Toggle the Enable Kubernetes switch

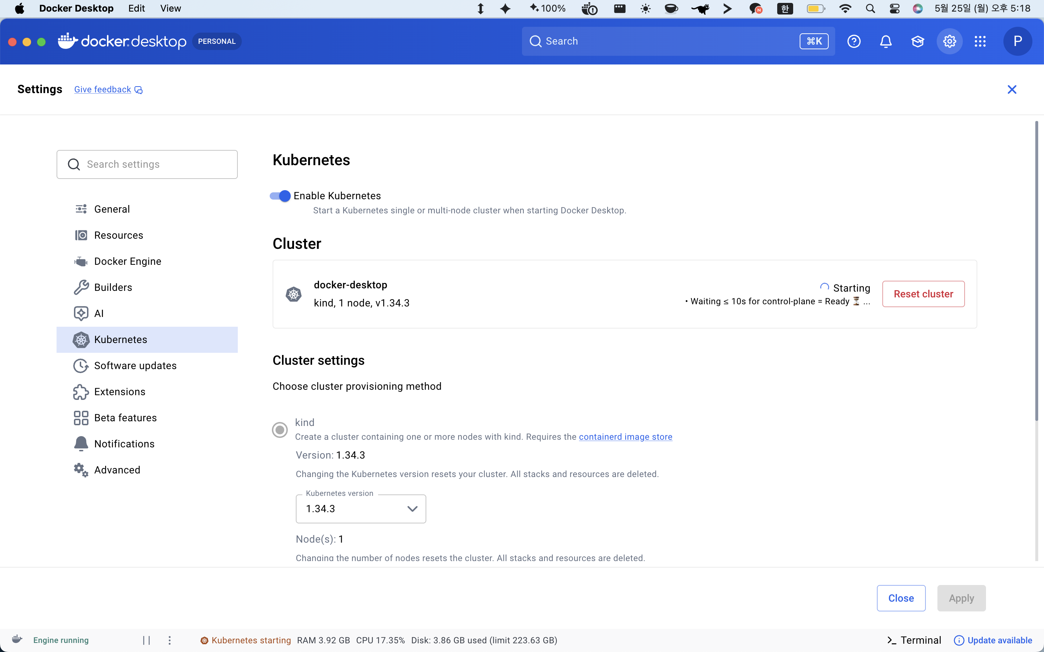point(281,196)
